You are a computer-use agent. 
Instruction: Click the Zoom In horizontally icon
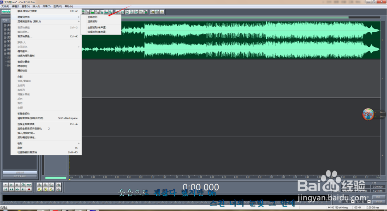(39, 185)
